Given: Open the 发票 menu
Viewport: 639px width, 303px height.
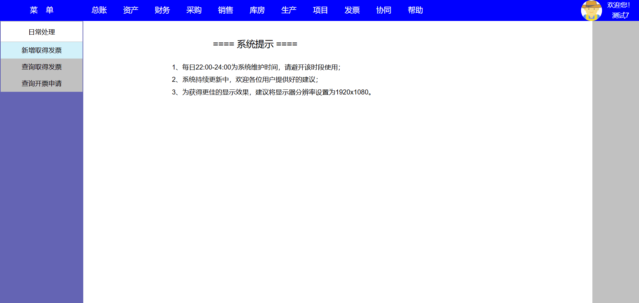Looking at the screenshot, I should point(352,10).
